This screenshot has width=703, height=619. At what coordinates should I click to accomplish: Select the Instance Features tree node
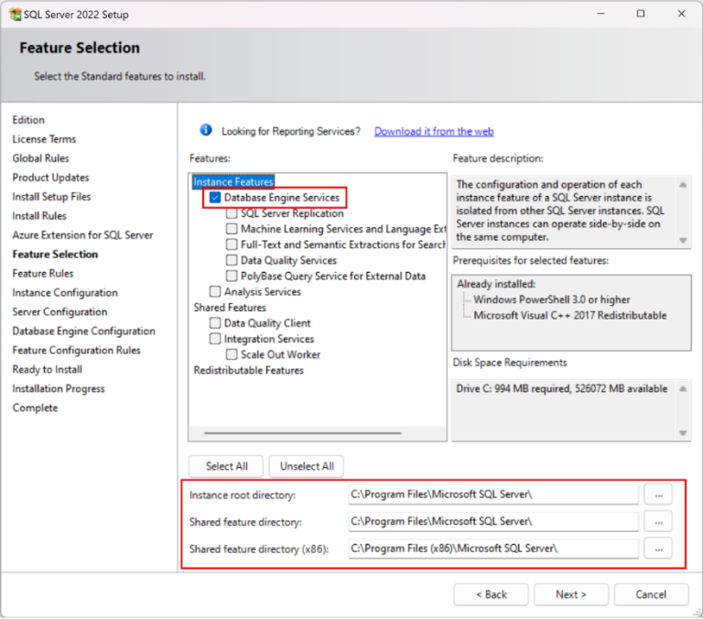pos(233,181)
